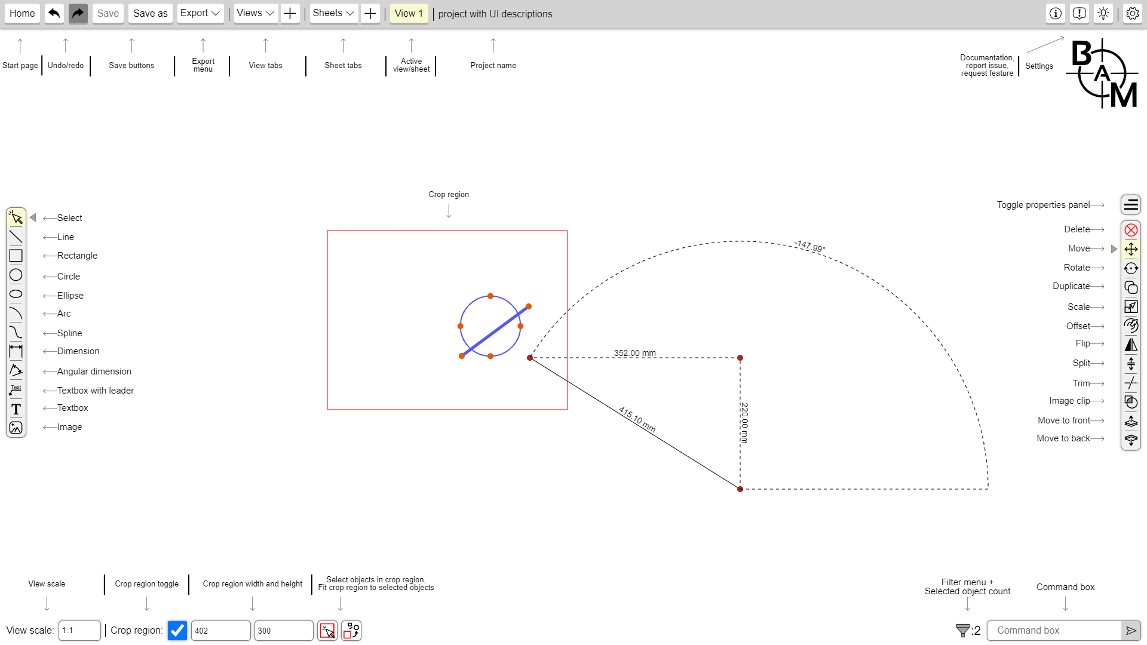Go to the Home start page
Viewport: 1147px width, 645px height.
(x=22, y=13)
